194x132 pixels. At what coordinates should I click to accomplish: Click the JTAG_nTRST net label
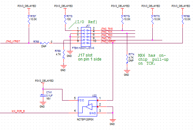pos(13,41)
